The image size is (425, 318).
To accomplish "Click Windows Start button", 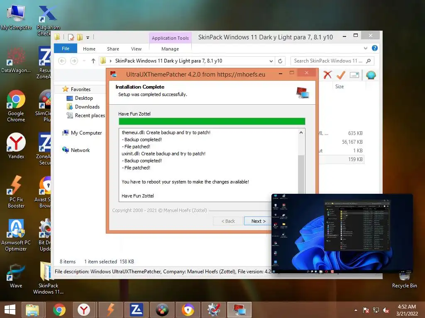I will (x=10, y=310).
